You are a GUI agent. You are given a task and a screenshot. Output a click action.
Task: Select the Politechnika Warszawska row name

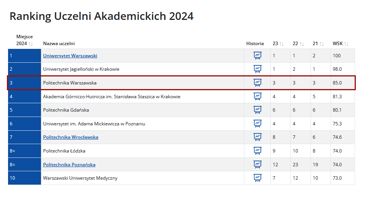pyautogui.click(x=70, y=83)
